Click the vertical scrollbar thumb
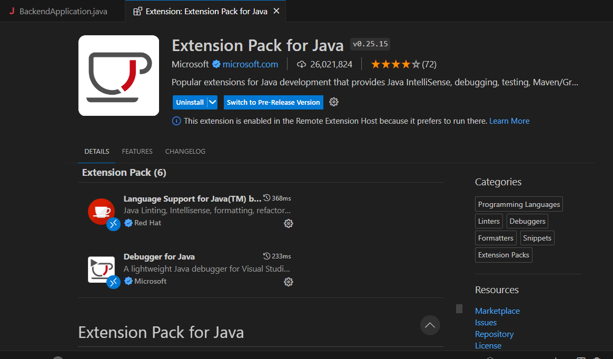Image resolution: width=613 pixels, height=359 pixels. tap(459, 308)
